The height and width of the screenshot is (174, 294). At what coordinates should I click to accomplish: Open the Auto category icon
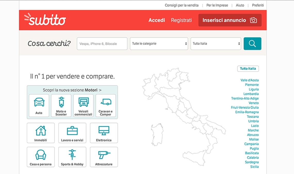click(39, 102)
